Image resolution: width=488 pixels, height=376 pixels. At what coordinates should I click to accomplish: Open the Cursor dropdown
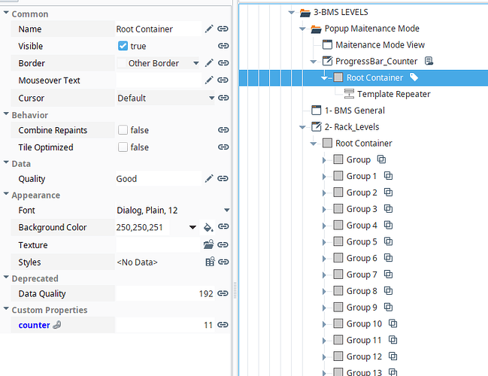pyautogui.click(x=211, y=98)
